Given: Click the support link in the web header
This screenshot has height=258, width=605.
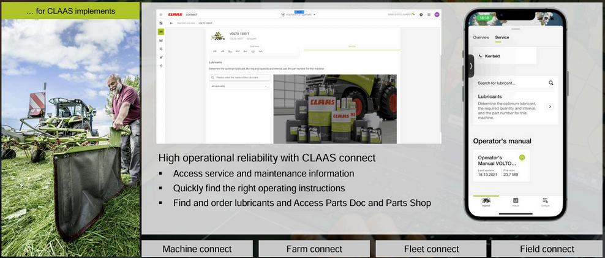Looking at the screenshot, I should click(401, 14).
